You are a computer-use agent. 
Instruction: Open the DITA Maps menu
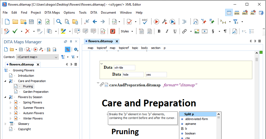click(52, 13)
